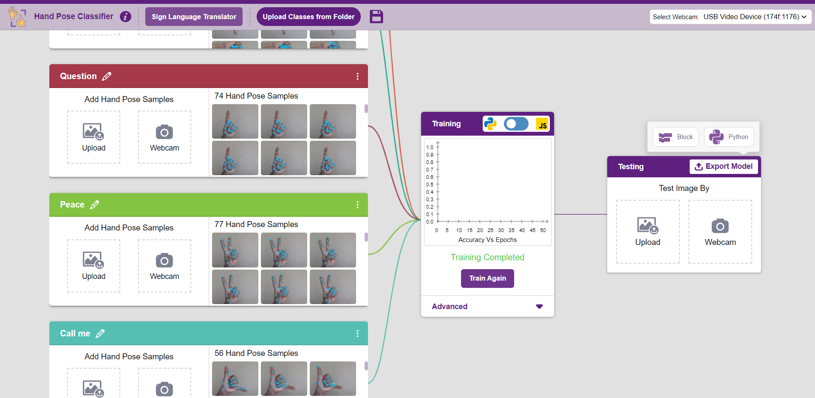Image resolution: width=815 pixels, height=398 pixels.
Task: Click the Peace samples scrollbar handle
Action: 366,237
